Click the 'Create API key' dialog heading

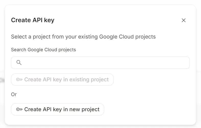(33, 20)
